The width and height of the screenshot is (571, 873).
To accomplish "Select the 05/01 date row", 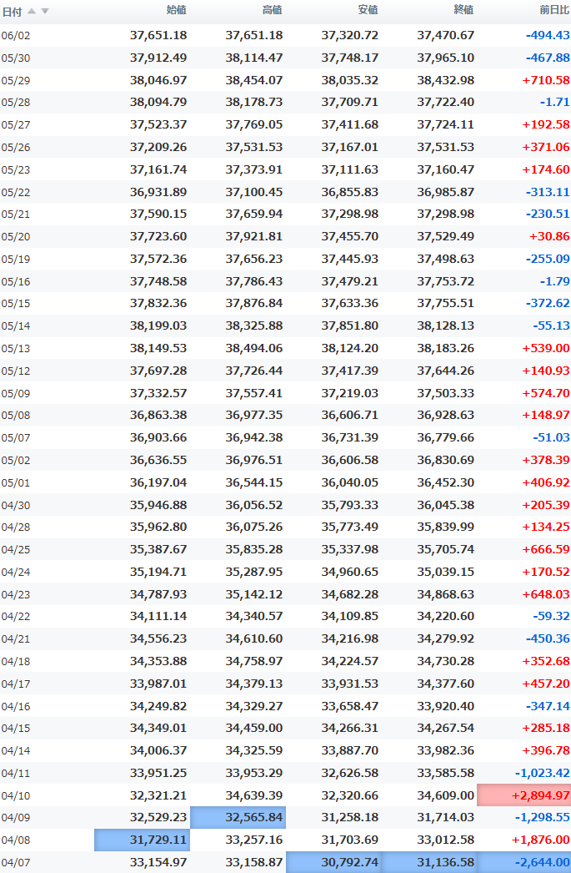I will click(285, 482).
